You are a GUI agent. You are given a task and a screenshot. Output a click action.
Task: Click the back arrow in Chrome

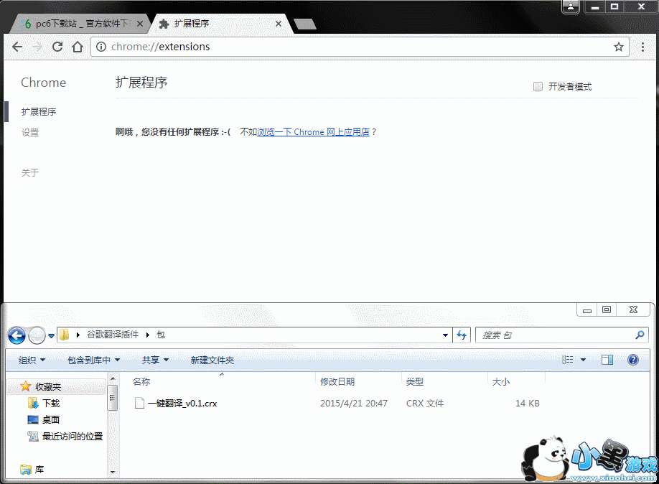pyautogui.click(x=17, y=47)
